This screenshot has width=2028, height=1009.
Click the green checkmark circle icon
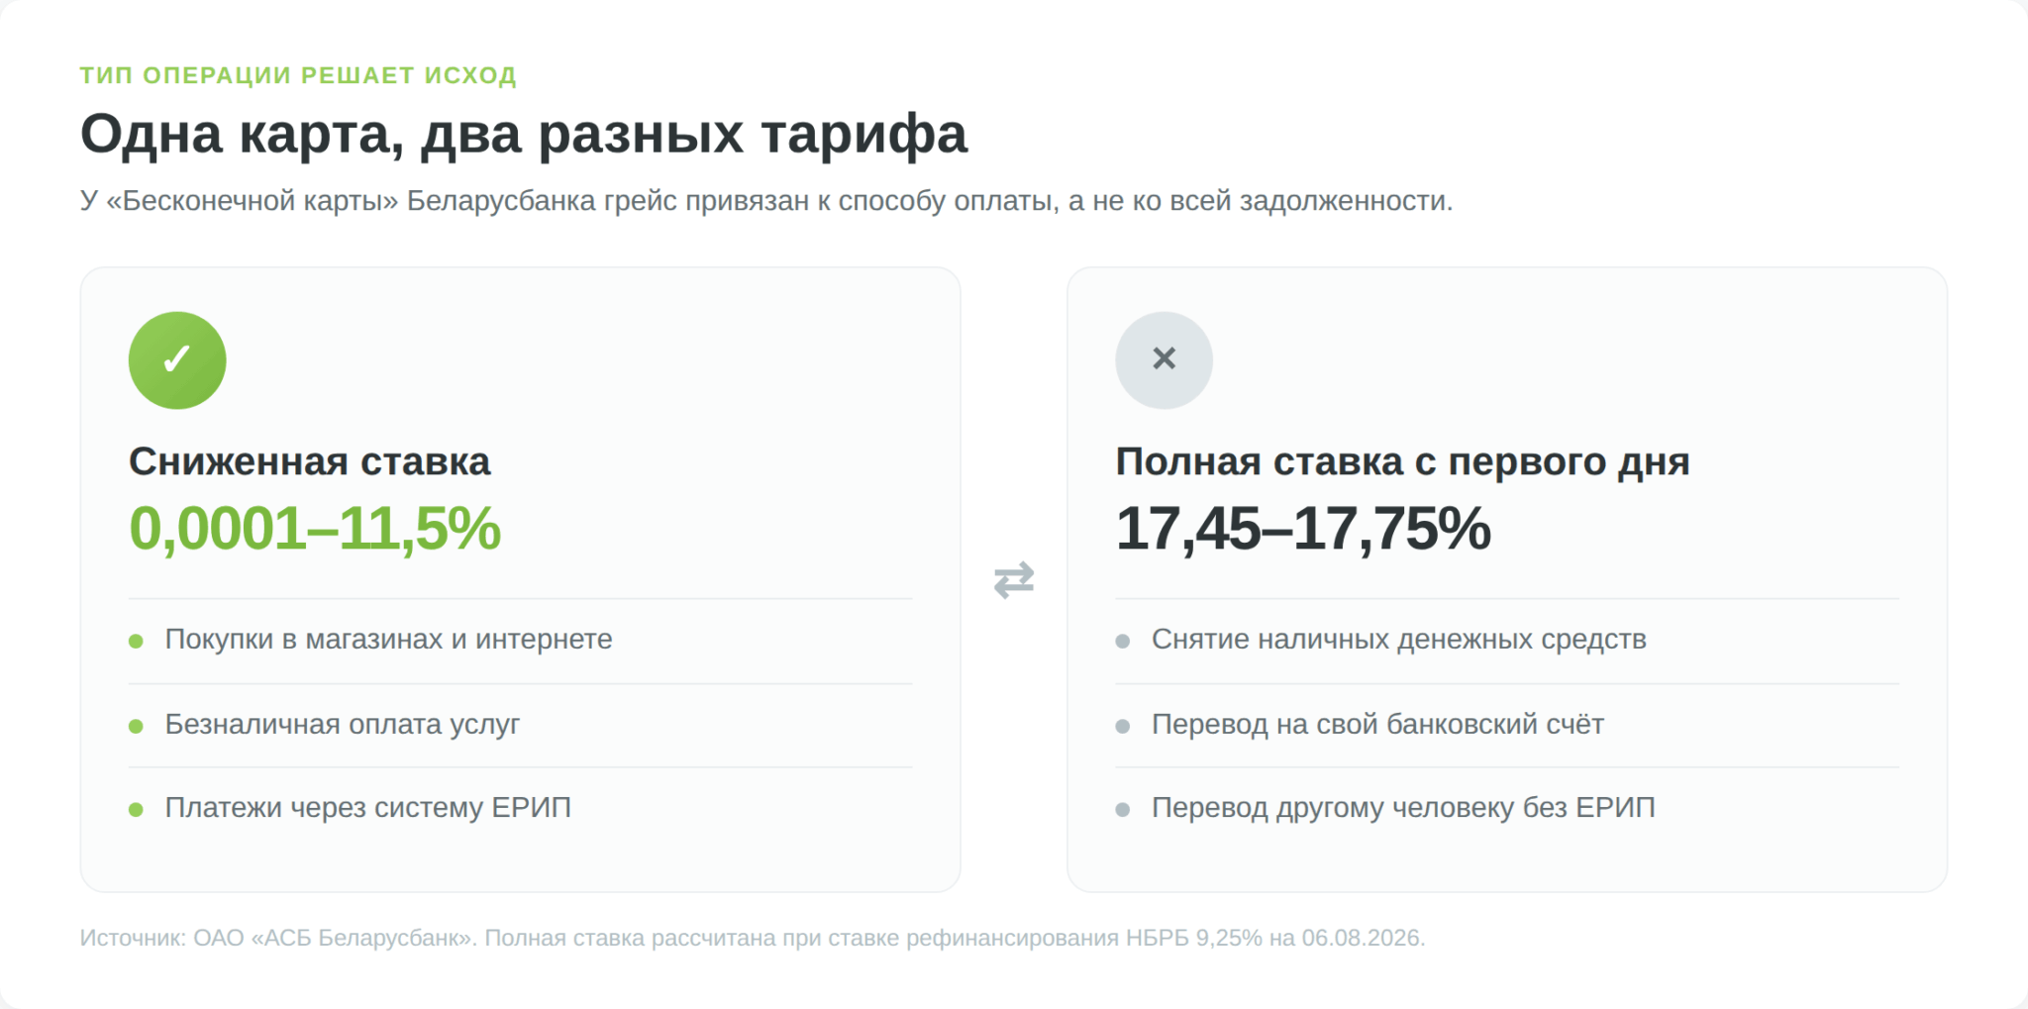177,360
